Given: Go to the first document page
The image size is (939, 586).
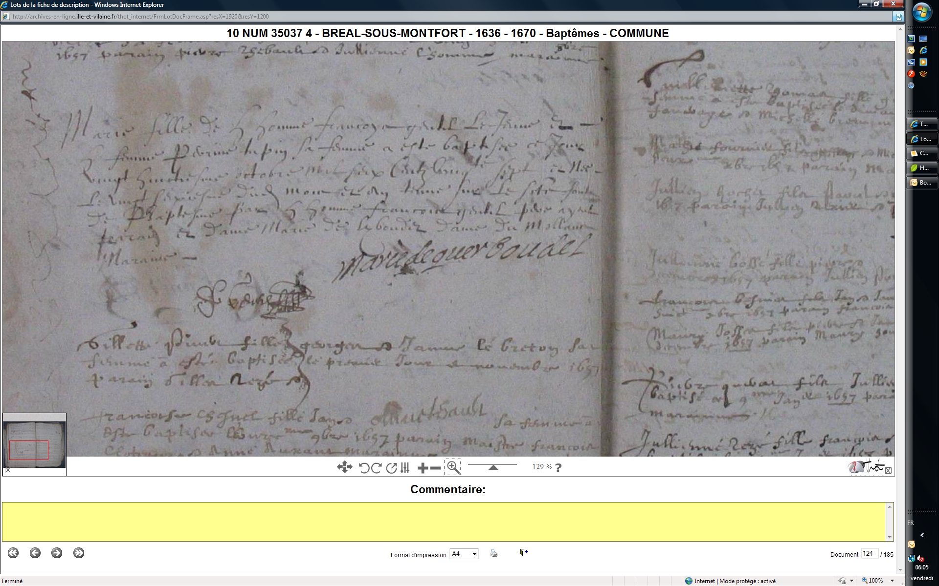Looking at the screenshot, I should tap(13, 553).
